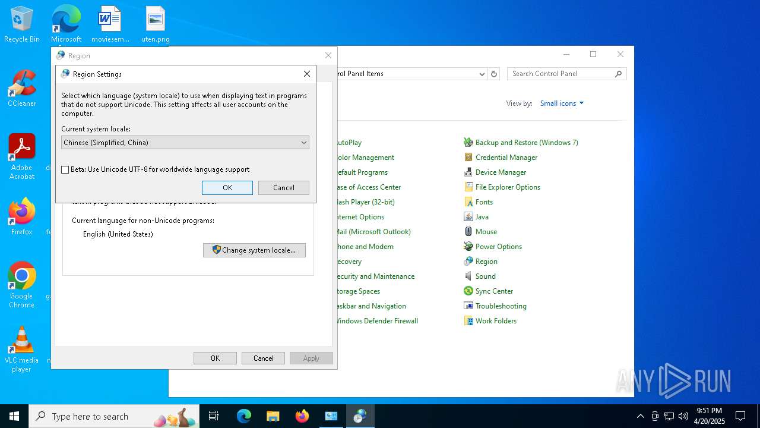Expand the Control Panel address bar dropdown
This screenshot has width=760, height=428.
click(482, 74)
